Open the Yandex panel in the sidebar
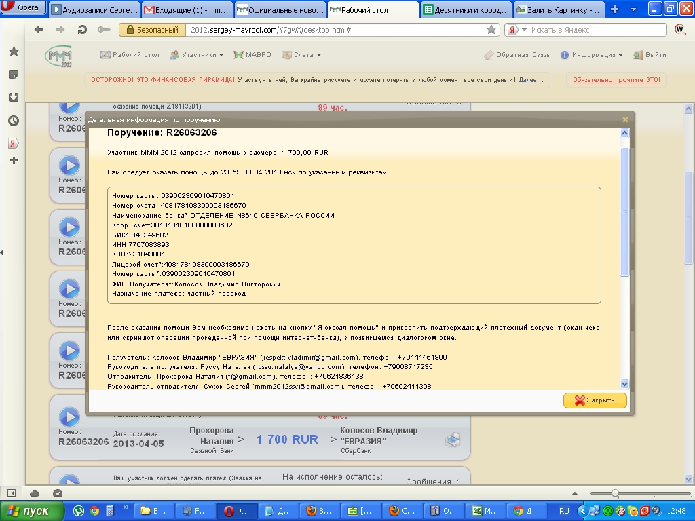 pyautogui.click(x=14, y=143)
